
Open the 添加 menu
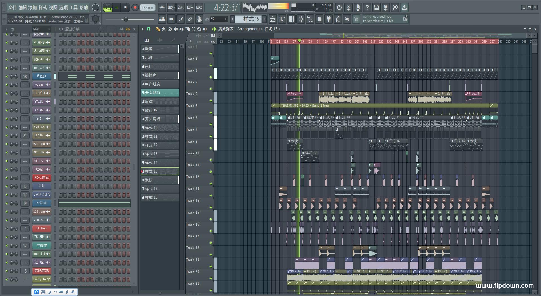(33, 8)
